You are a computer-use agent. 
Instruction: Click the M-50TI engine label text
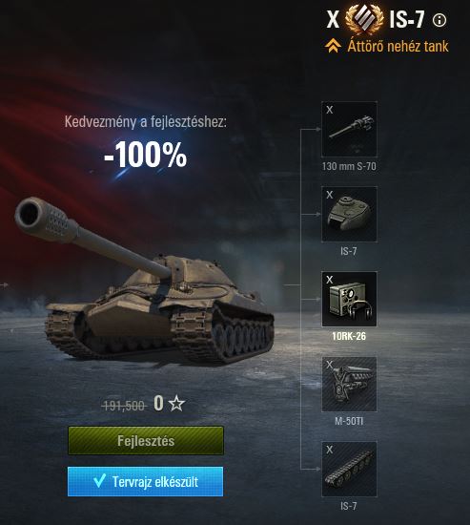click(349, 421)
